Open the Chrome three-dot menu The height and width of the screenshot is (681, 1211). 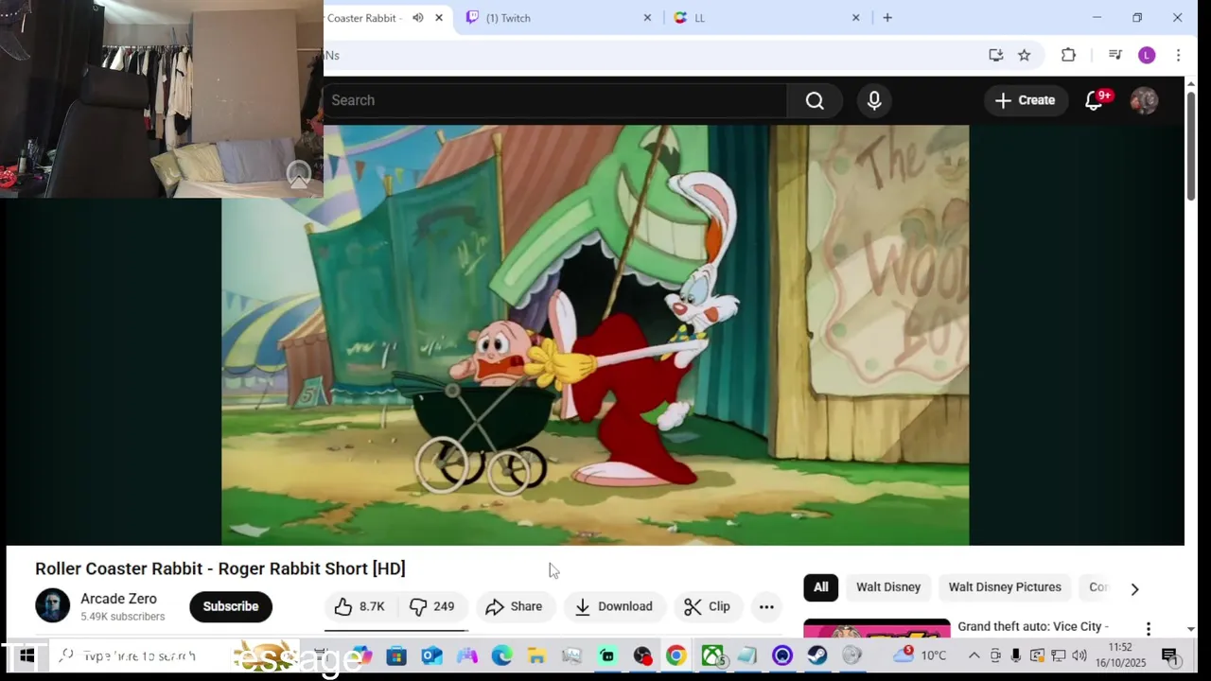click(x=1178, y=55)
